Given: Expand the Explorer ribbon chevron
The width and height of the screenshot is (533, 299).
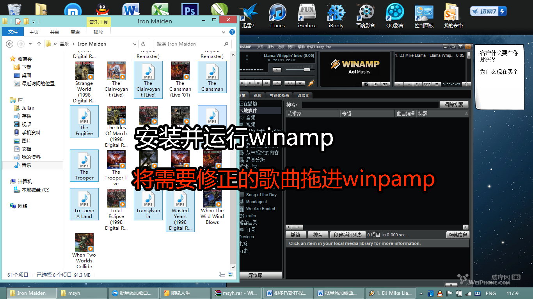Looking at the screenshot, I should pyautogui.click(x=224, y=32).
